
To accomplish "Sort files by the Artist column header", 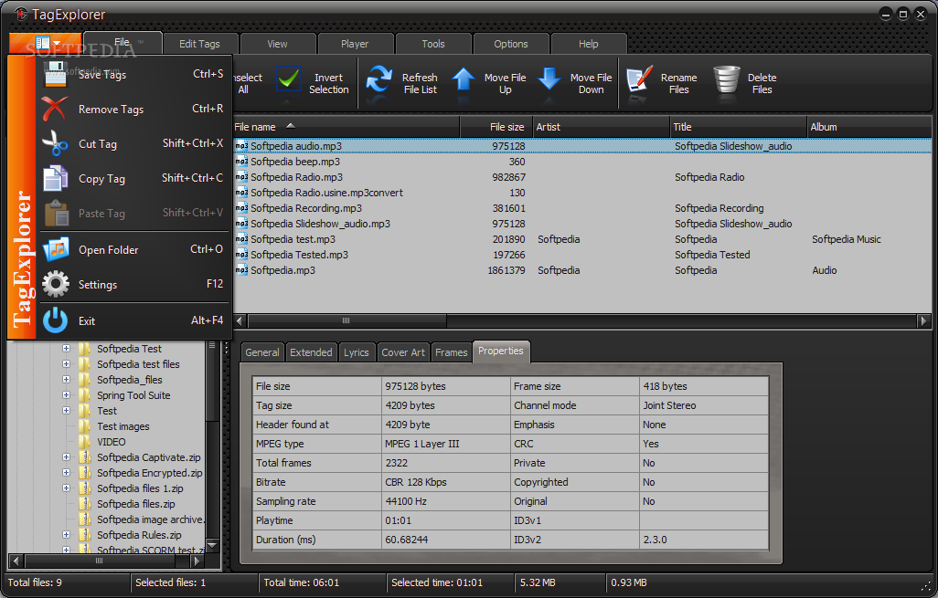I will coord(602,127).
